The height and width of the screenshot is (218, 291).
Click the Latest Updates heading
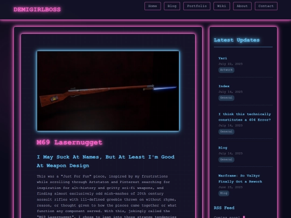click(x=237, y=40)
